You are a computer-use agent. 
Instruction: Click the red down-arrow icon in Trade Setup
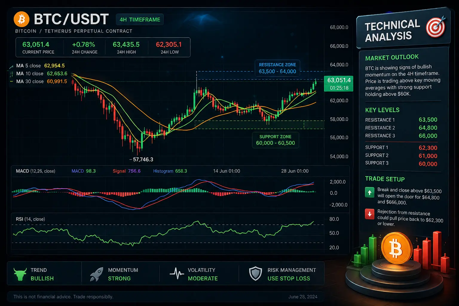[370, 214]
